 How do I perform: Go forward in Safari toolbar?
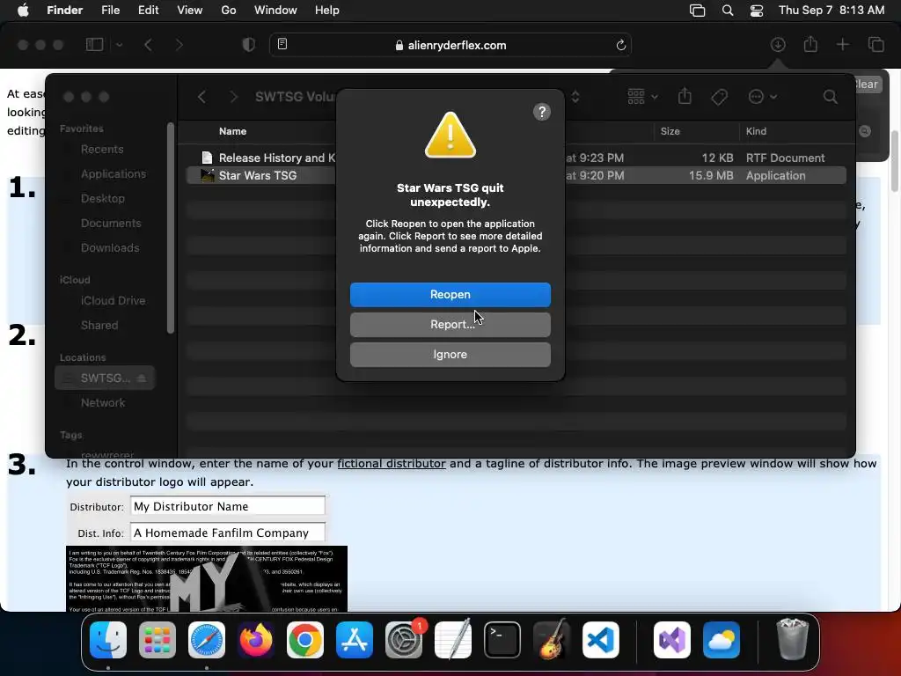[179, 45]
